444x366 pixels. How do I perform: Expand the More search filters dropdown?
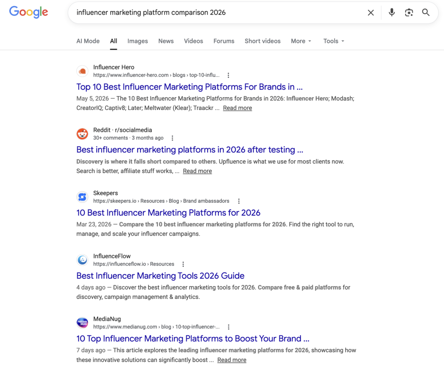tap(301, 41)
